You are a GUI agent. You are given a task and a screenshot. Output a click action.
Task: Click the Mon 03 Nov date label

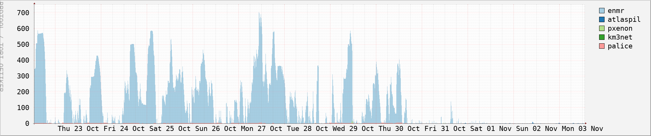(583, 129)
